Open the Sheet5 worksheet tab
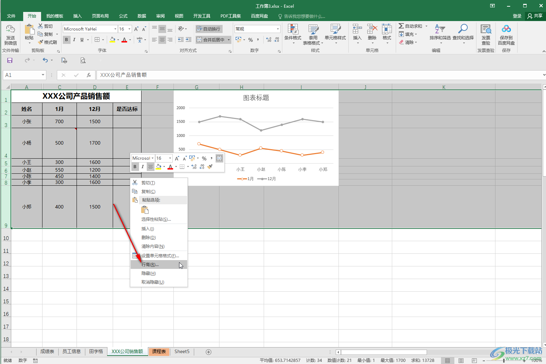This screenshot has width=546, height=364. pyautogui.click(x=182, y=351)
